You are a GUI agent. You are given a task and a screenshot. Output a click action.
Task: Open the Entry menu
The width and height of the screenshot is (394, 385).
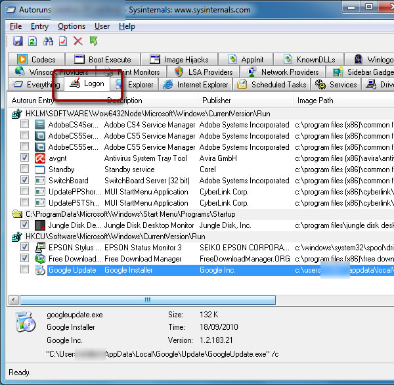click(x=39, y=26)
